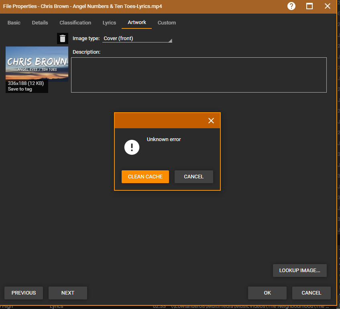The height and width of the screenshot is (309, 340).
Task: Go to the Previous file
Action: pos(24,293)
